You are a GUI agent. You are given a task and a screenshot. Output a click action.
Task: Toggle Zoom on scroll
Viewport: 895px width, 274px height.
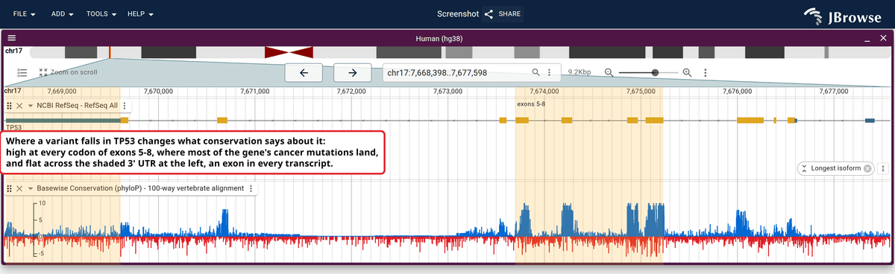[68, 72]
